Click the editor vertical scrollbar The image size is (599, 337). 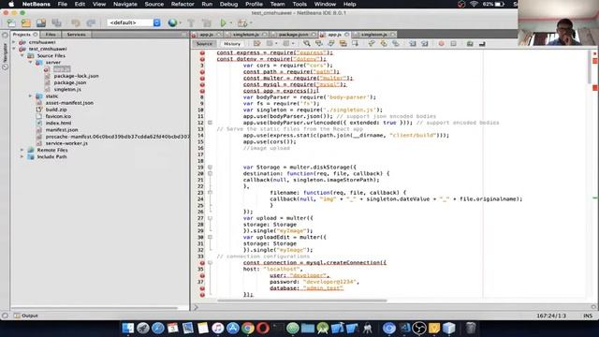[591, 66]
